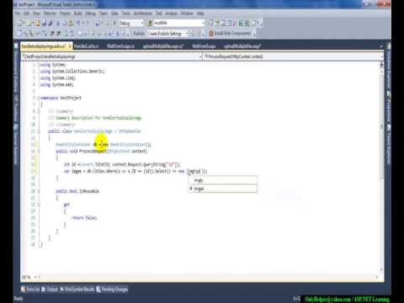
Task: Open the Find Symbol Results panel tab
Action: pyautogui.click(x=77, y=290)
